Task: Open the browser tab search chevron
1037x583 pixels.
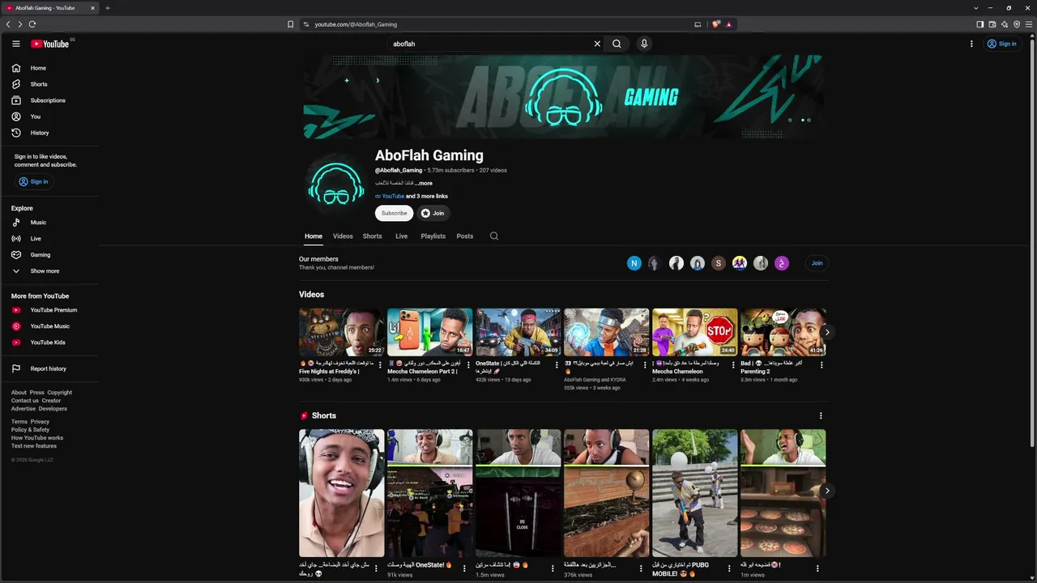Action: pos(977,8)
